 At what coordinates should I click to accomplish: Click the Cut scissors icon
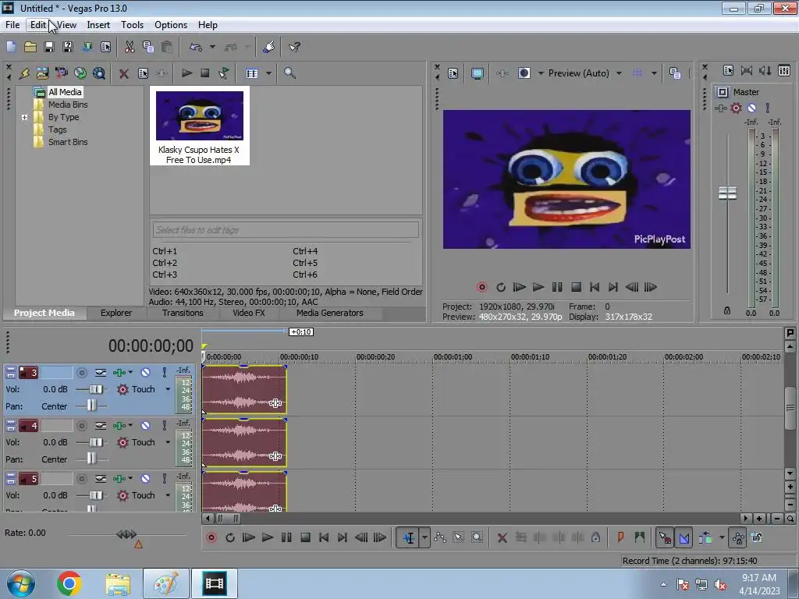(x=130, y=47)
